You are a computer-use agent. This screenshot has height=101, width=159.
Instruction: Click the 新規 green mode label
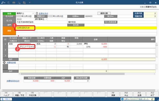click(9, 13)
